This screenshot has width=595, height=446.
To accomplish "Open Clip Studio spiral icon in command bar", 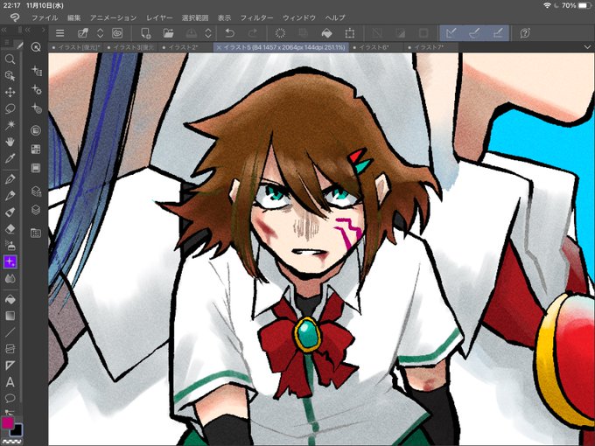I will [x=117, y=33].
